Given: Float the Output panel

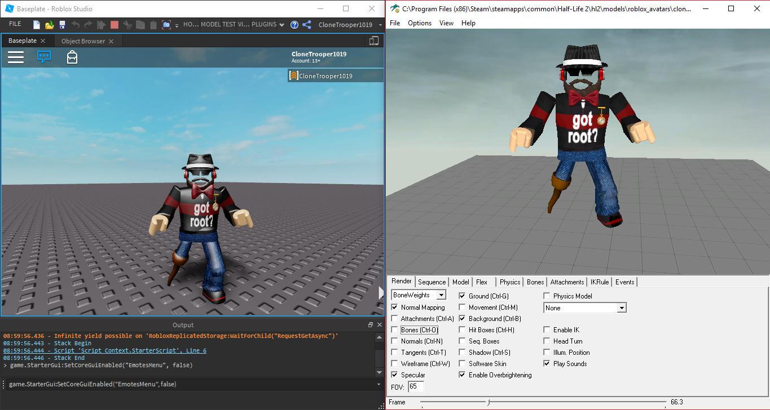Looking at the screenshot, I should click(x=371, y=324).
